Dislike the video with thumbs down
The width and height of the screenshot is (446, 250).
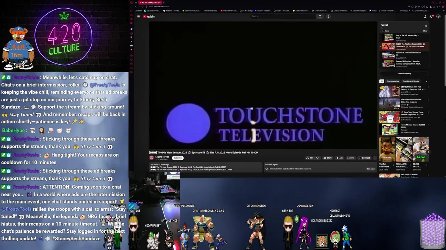[317, 158]
